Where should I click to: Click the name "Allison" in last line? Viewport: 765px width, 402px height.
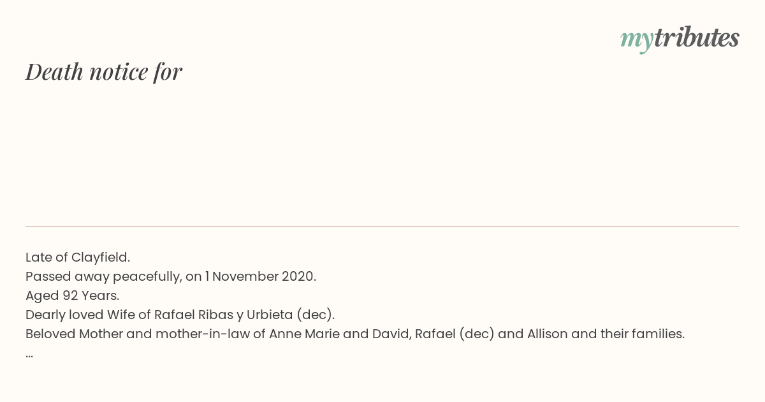point(547,334)
